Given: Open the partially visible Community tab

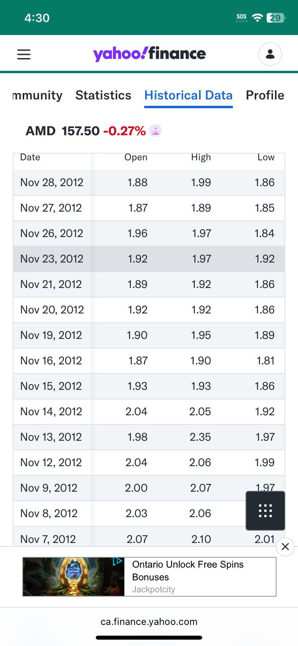Looking at the screenshot, I should (37, 95).
